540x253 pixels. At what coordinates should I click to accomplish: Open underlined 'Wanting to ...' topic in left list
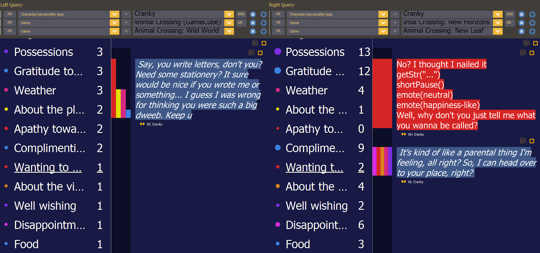(48, 167)
